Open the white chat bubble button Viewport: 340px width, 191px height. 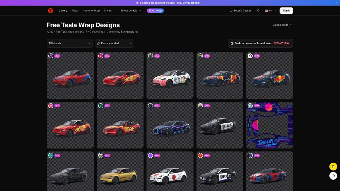333,176
